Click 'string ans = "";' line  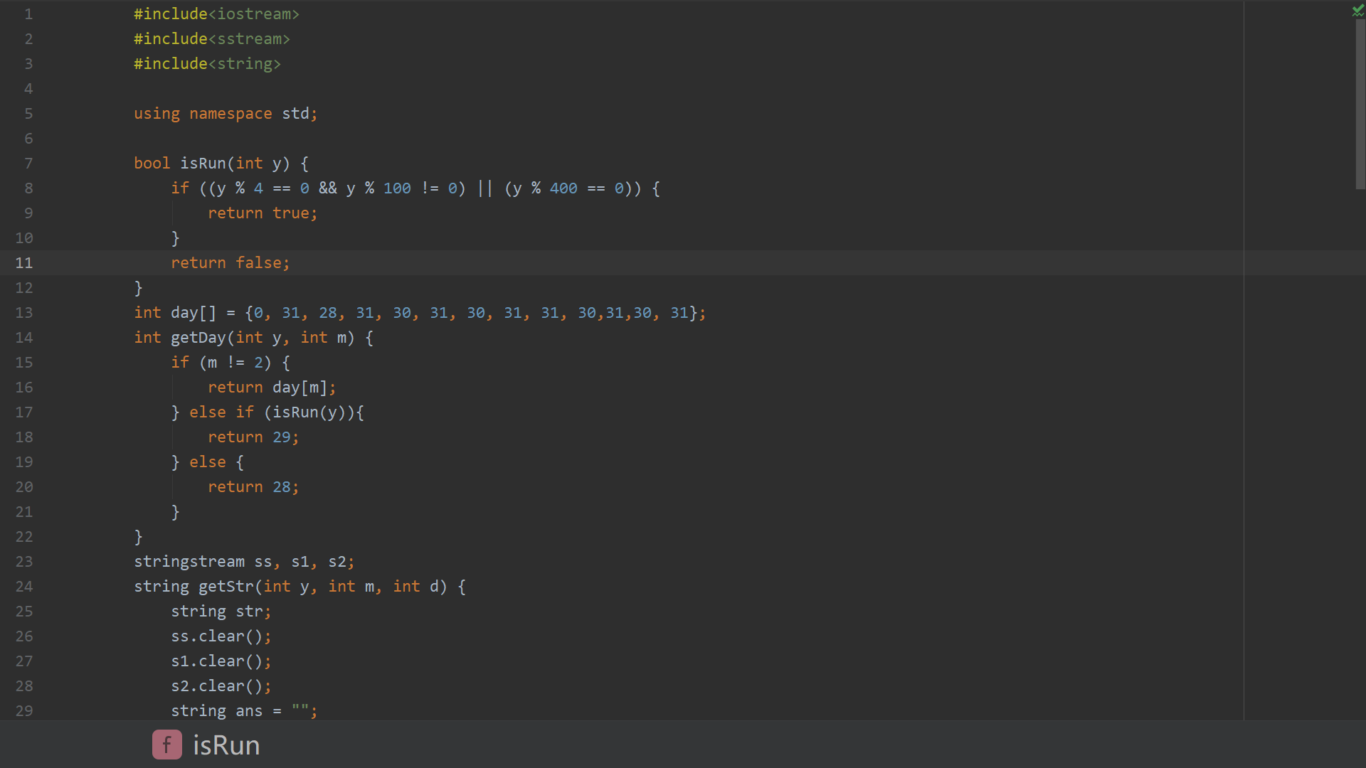pos(244,711)
